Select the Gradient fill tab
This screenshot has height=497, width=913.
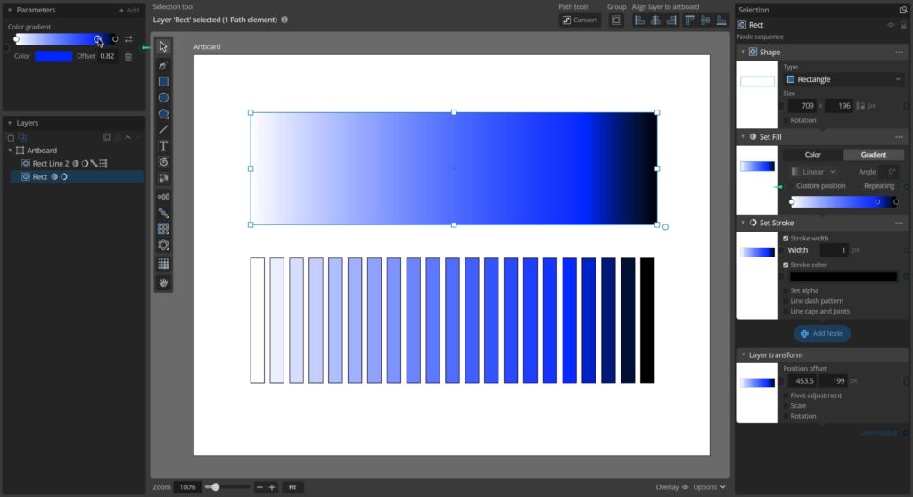click(873, 155)
